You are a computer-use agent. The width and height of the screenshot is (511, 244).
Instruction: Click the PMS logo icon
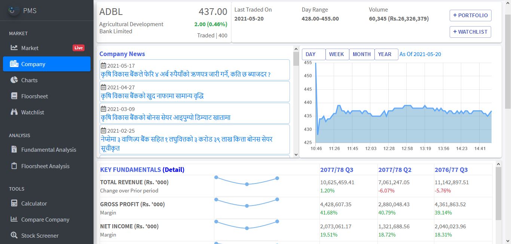(x=14, y=10)
